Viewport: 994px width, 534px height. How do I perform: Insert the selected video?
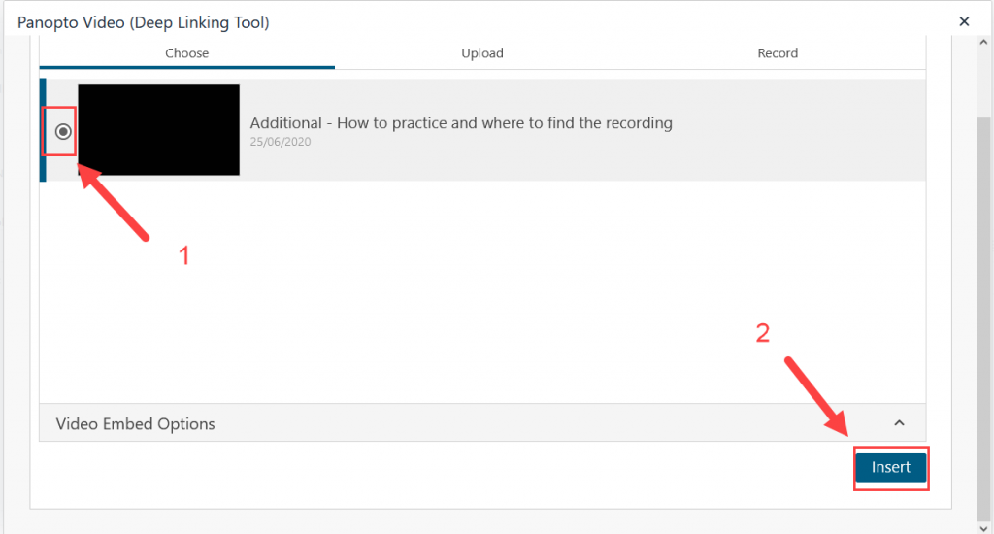coord(891,467)
